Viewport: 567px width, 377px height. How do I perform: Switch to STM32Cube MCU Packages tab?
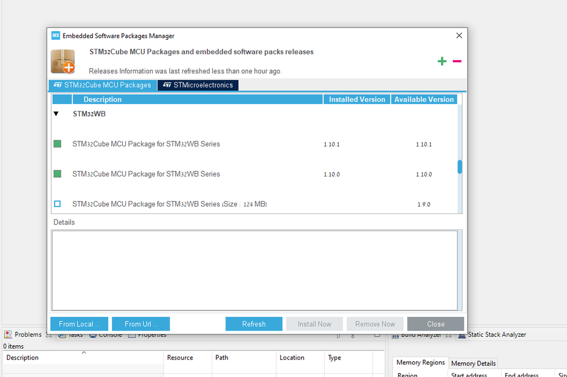click(x=102, y=85)
